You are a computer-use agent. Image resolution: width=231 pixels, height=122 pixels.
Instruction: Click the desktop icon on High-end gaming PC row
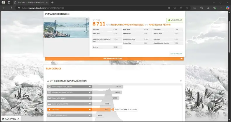coord(50,92)
